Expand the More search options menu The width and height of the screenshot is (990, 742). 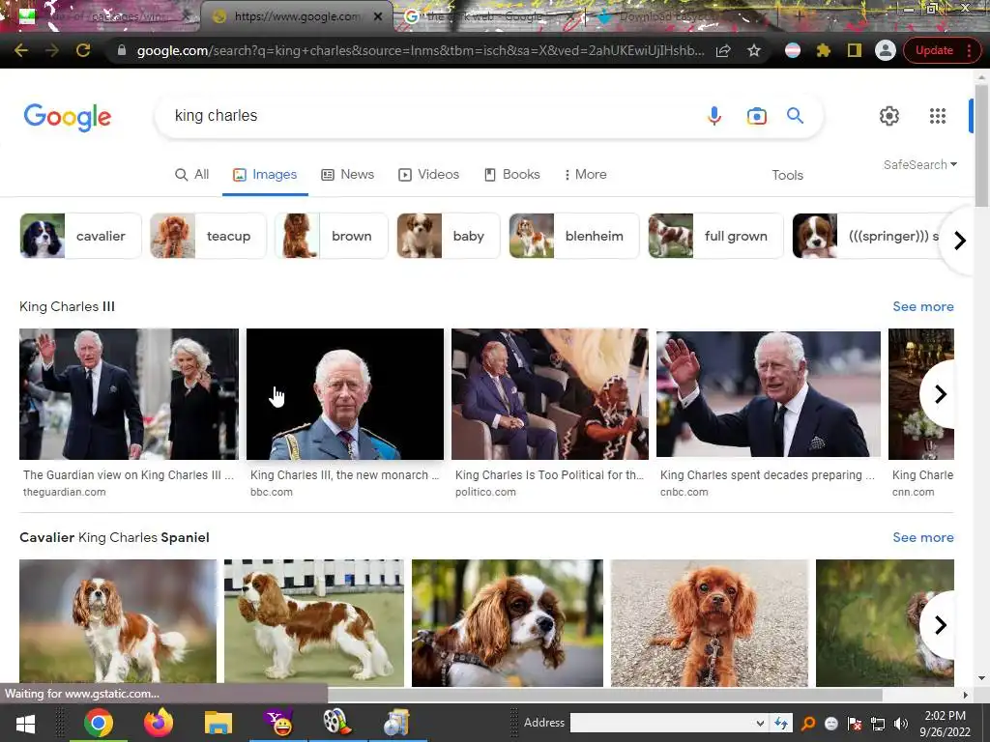(585, 175)
